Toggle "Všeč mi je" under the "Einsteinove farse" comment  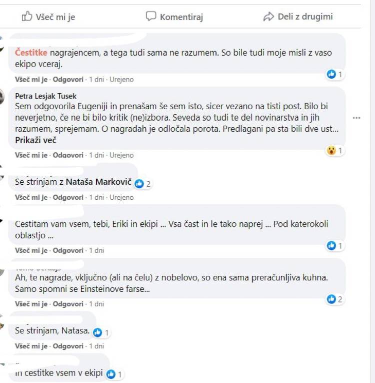tap(31, 304)
